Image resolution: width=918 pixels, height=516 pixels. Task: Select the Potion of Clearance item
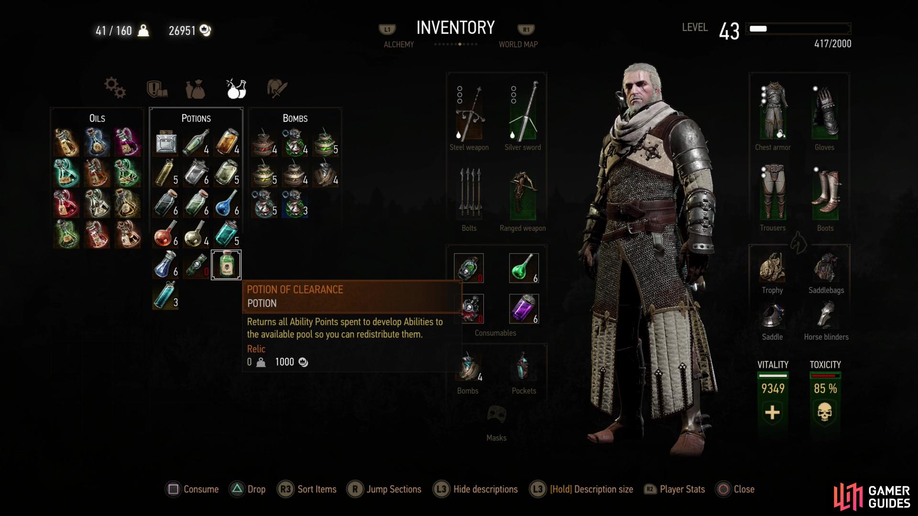(x=226, y=265)
